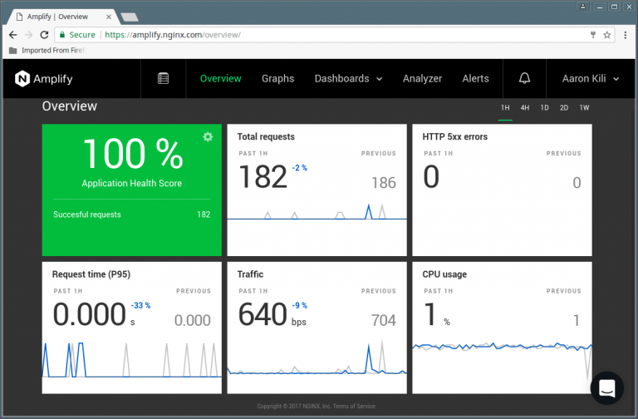Select the 1H time range

(x=505, y=108)
